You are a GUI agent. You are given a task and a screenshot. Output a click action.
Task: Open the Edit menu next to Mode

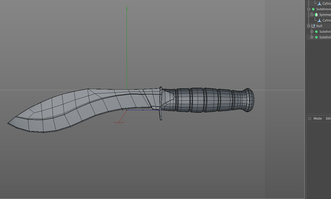328,118
